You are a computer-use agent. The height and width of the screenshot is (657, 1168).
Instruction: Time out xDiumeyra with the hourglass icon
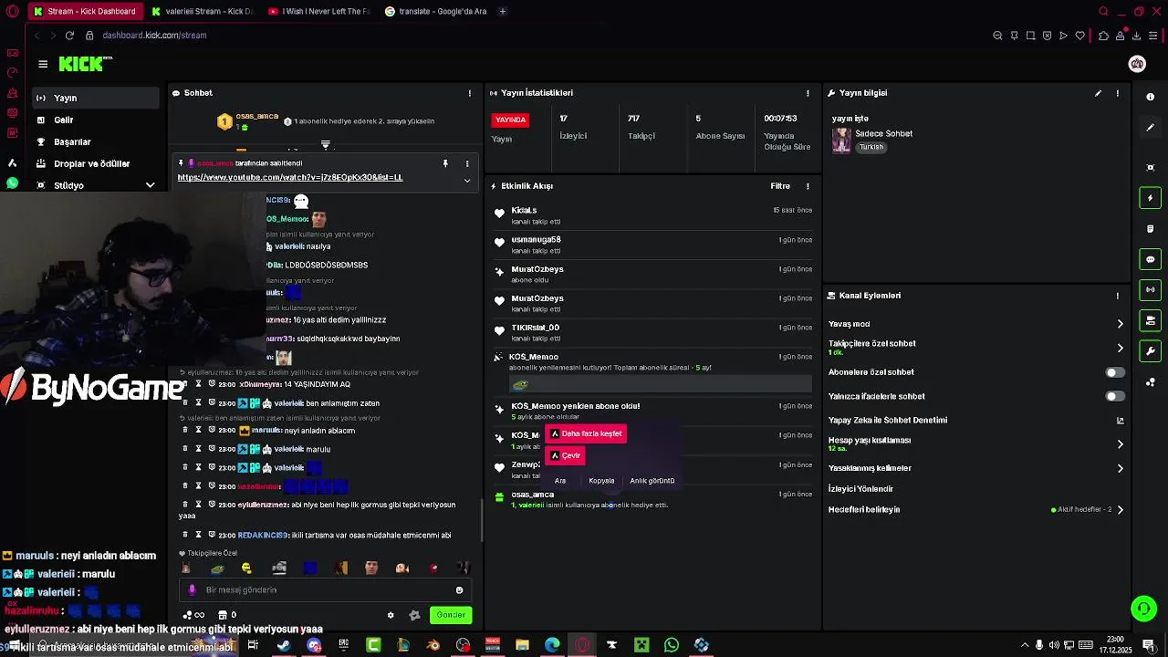pos(198,384)
